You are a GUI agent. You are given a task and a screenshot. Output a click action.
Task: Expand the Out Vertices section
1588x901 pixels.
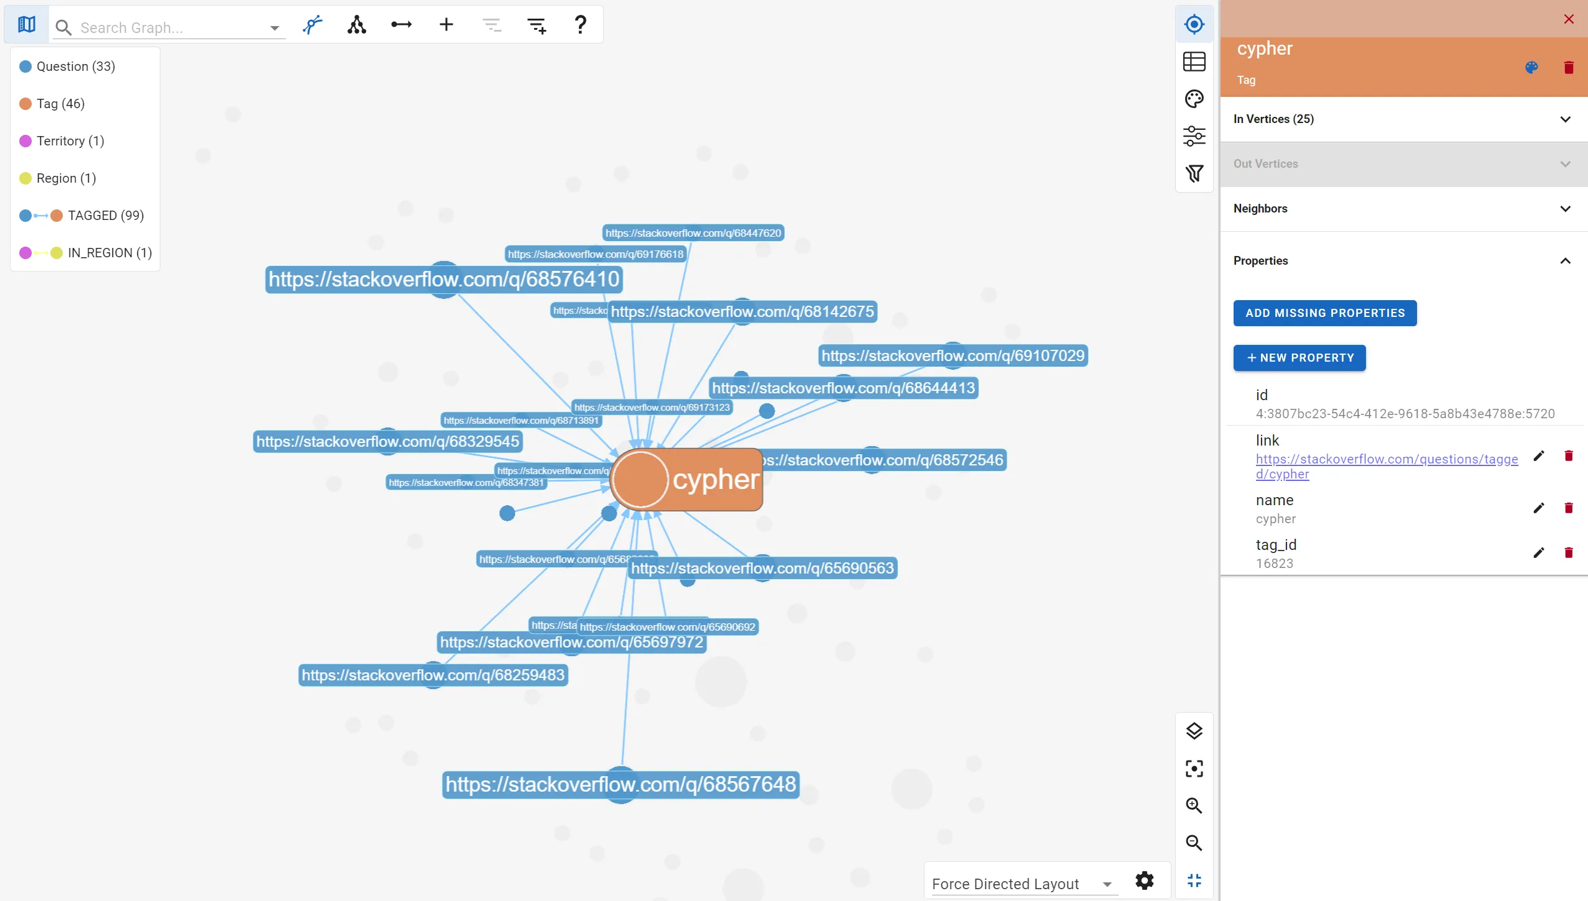click(1403, 164)
